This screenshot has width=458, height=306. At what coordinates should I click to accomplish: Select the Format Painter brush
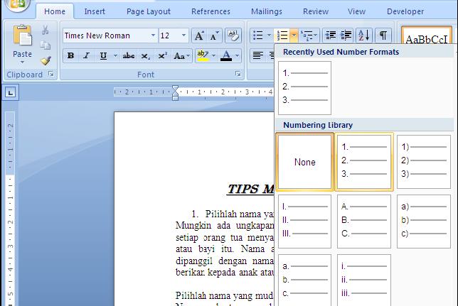coord(46,60)
